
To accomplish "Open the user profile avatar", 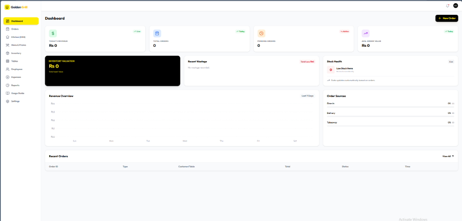I will [455, 5].
